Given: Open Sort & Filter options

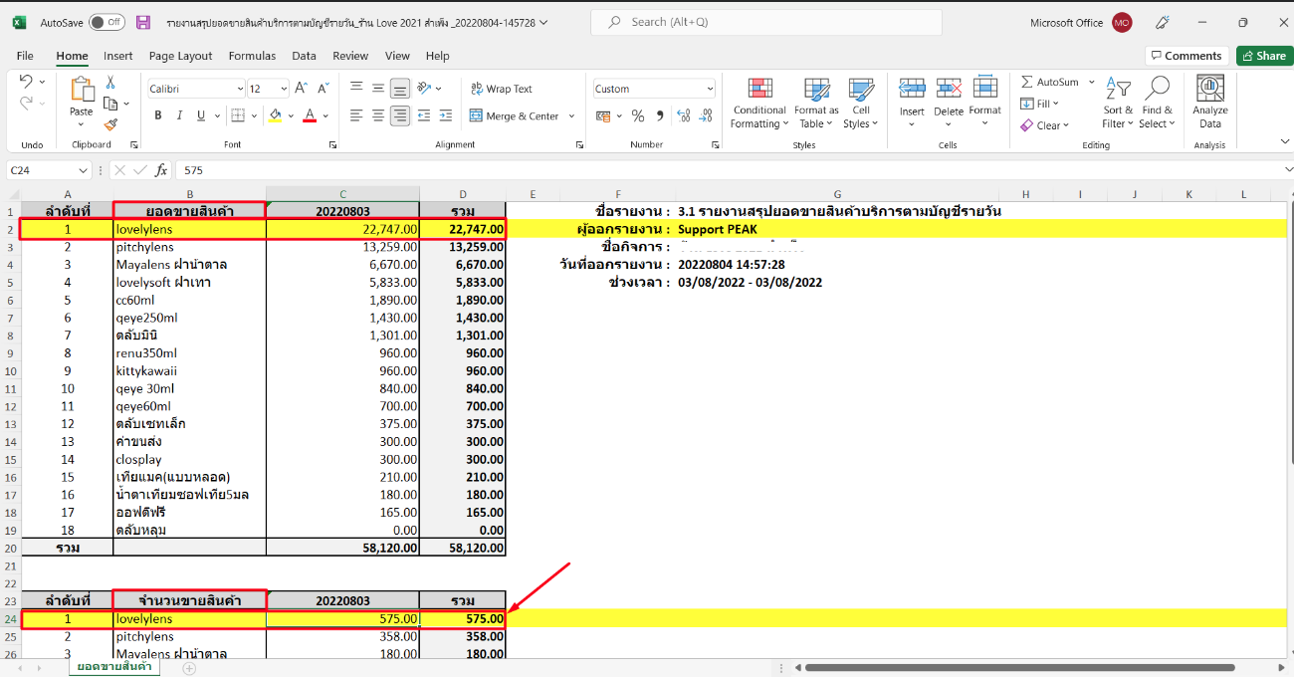Looking at the screenshot, I should tap(1118, 103).
